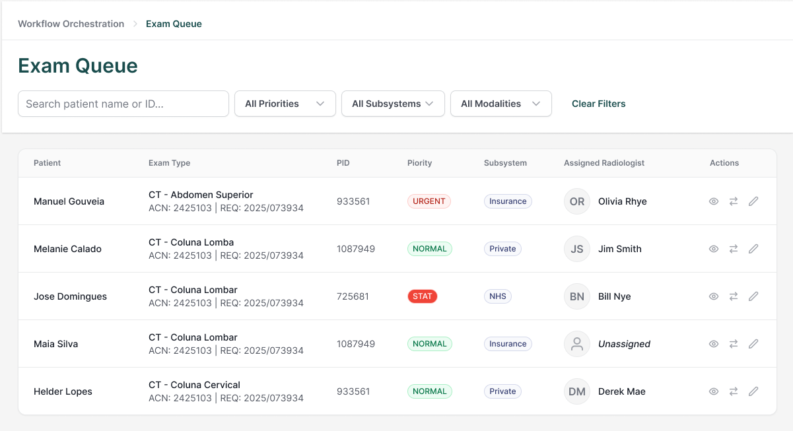Select patient name Manuel Gouveia
The image size is (793, 431).
[x=69, y=201]
